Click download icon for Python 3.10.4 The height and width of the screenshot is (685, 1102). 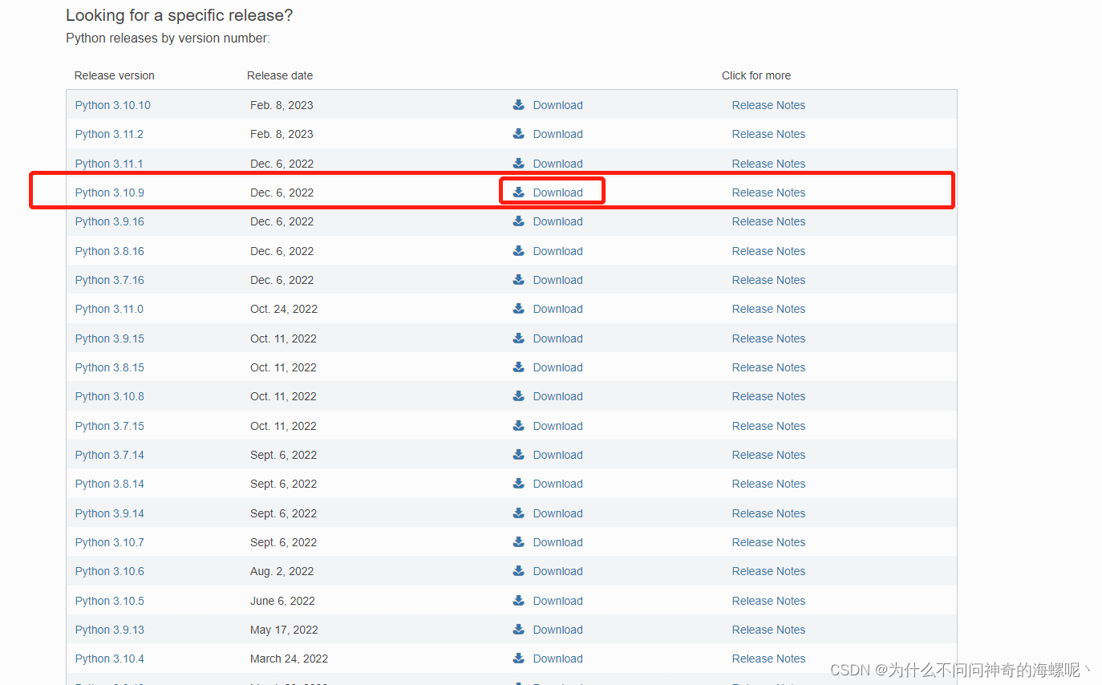[x=519, y=658]
